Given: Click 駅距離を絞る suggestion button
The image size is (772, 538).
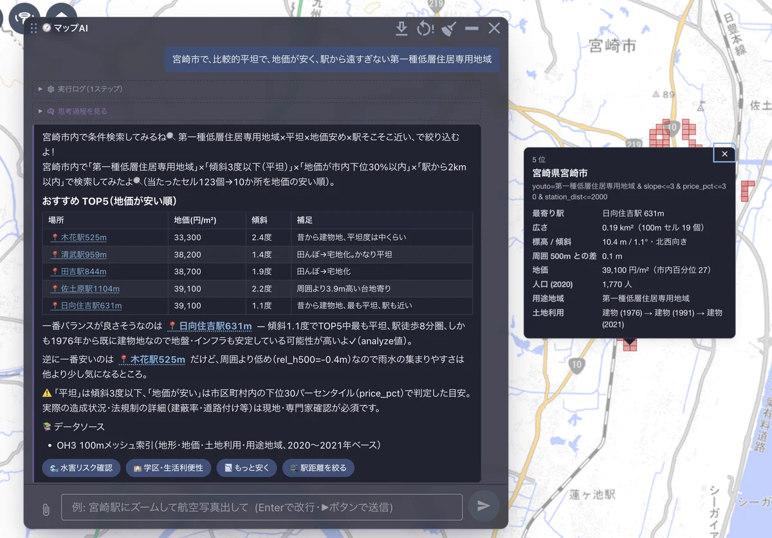Looking at the screenshot, I should tap(318, 468).
